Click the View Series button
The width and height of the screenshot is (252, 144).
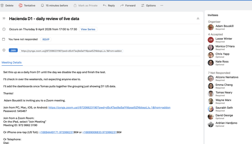88,29
